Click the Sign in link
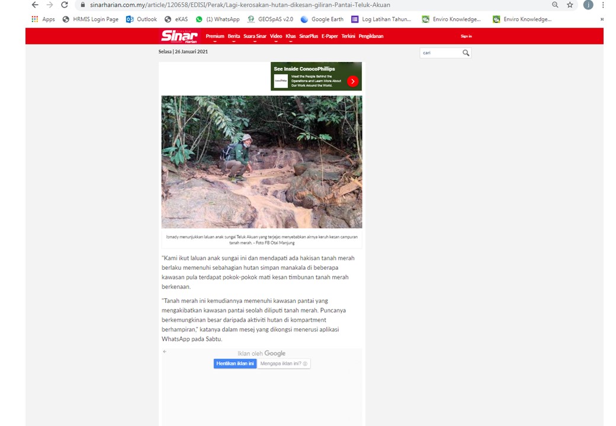Image resolution: width=616 pixels, height=426 pixels. 466,36
